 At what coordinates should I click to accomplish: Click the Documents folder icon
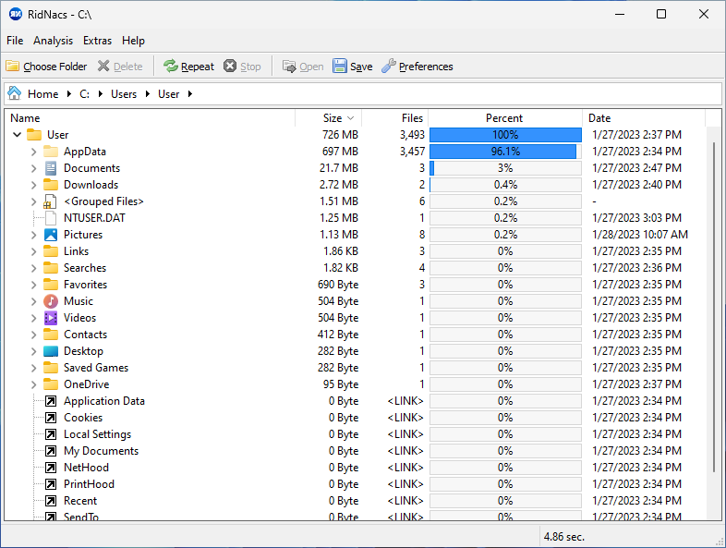tap(51, 167)
